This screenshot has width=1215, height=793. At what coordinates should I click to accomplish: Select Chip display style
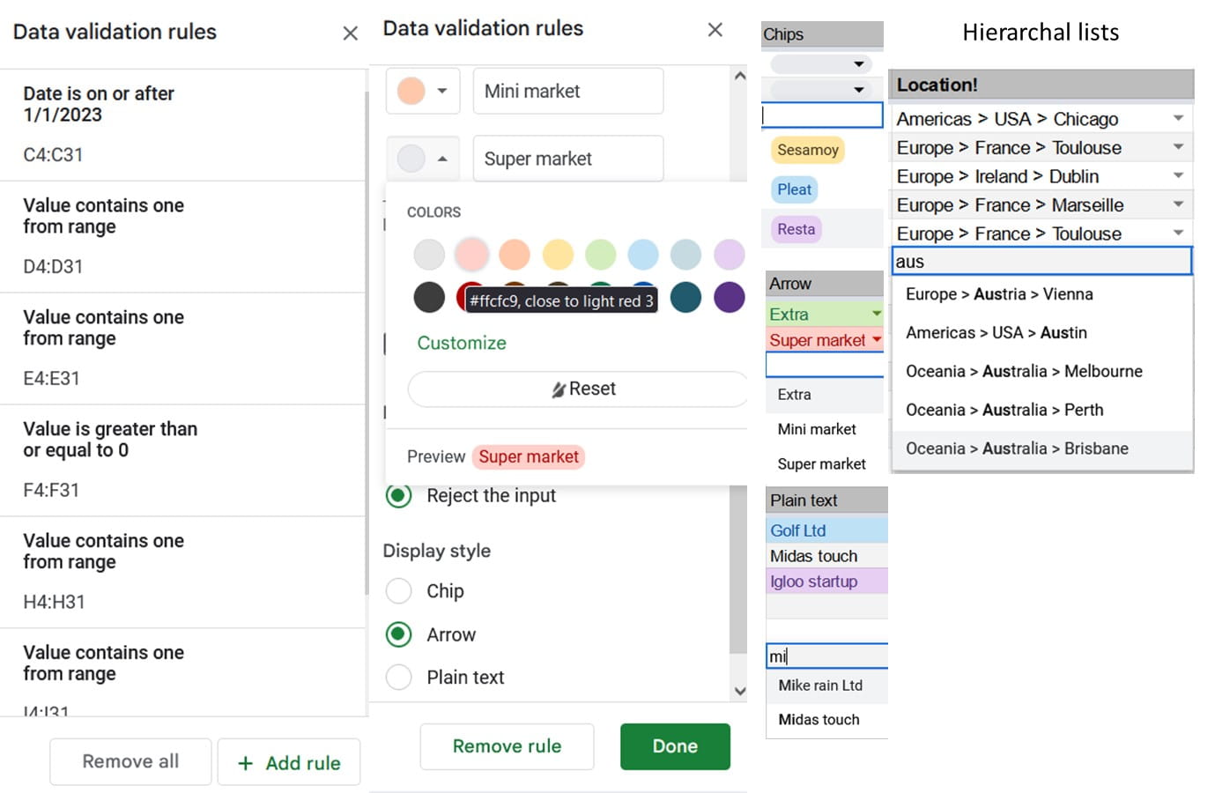tap(399, 591)
